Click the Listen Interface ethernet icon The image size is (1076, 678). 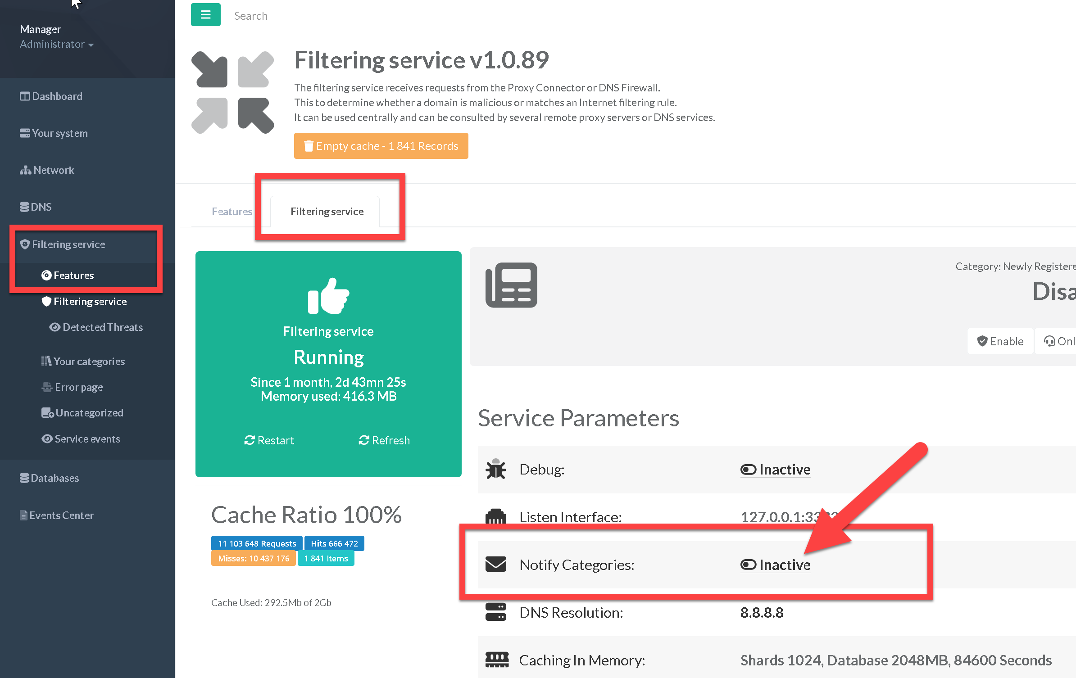tap(495, 516)
